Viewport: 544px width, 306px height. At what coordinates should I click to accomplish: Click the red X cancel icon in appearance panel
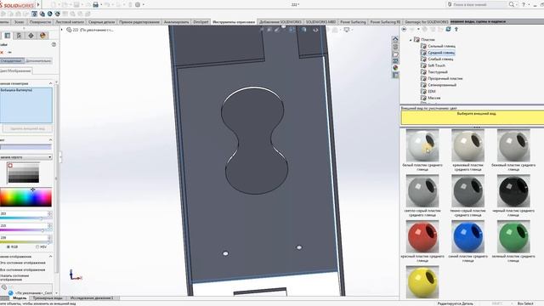click(x=2, y=53)
